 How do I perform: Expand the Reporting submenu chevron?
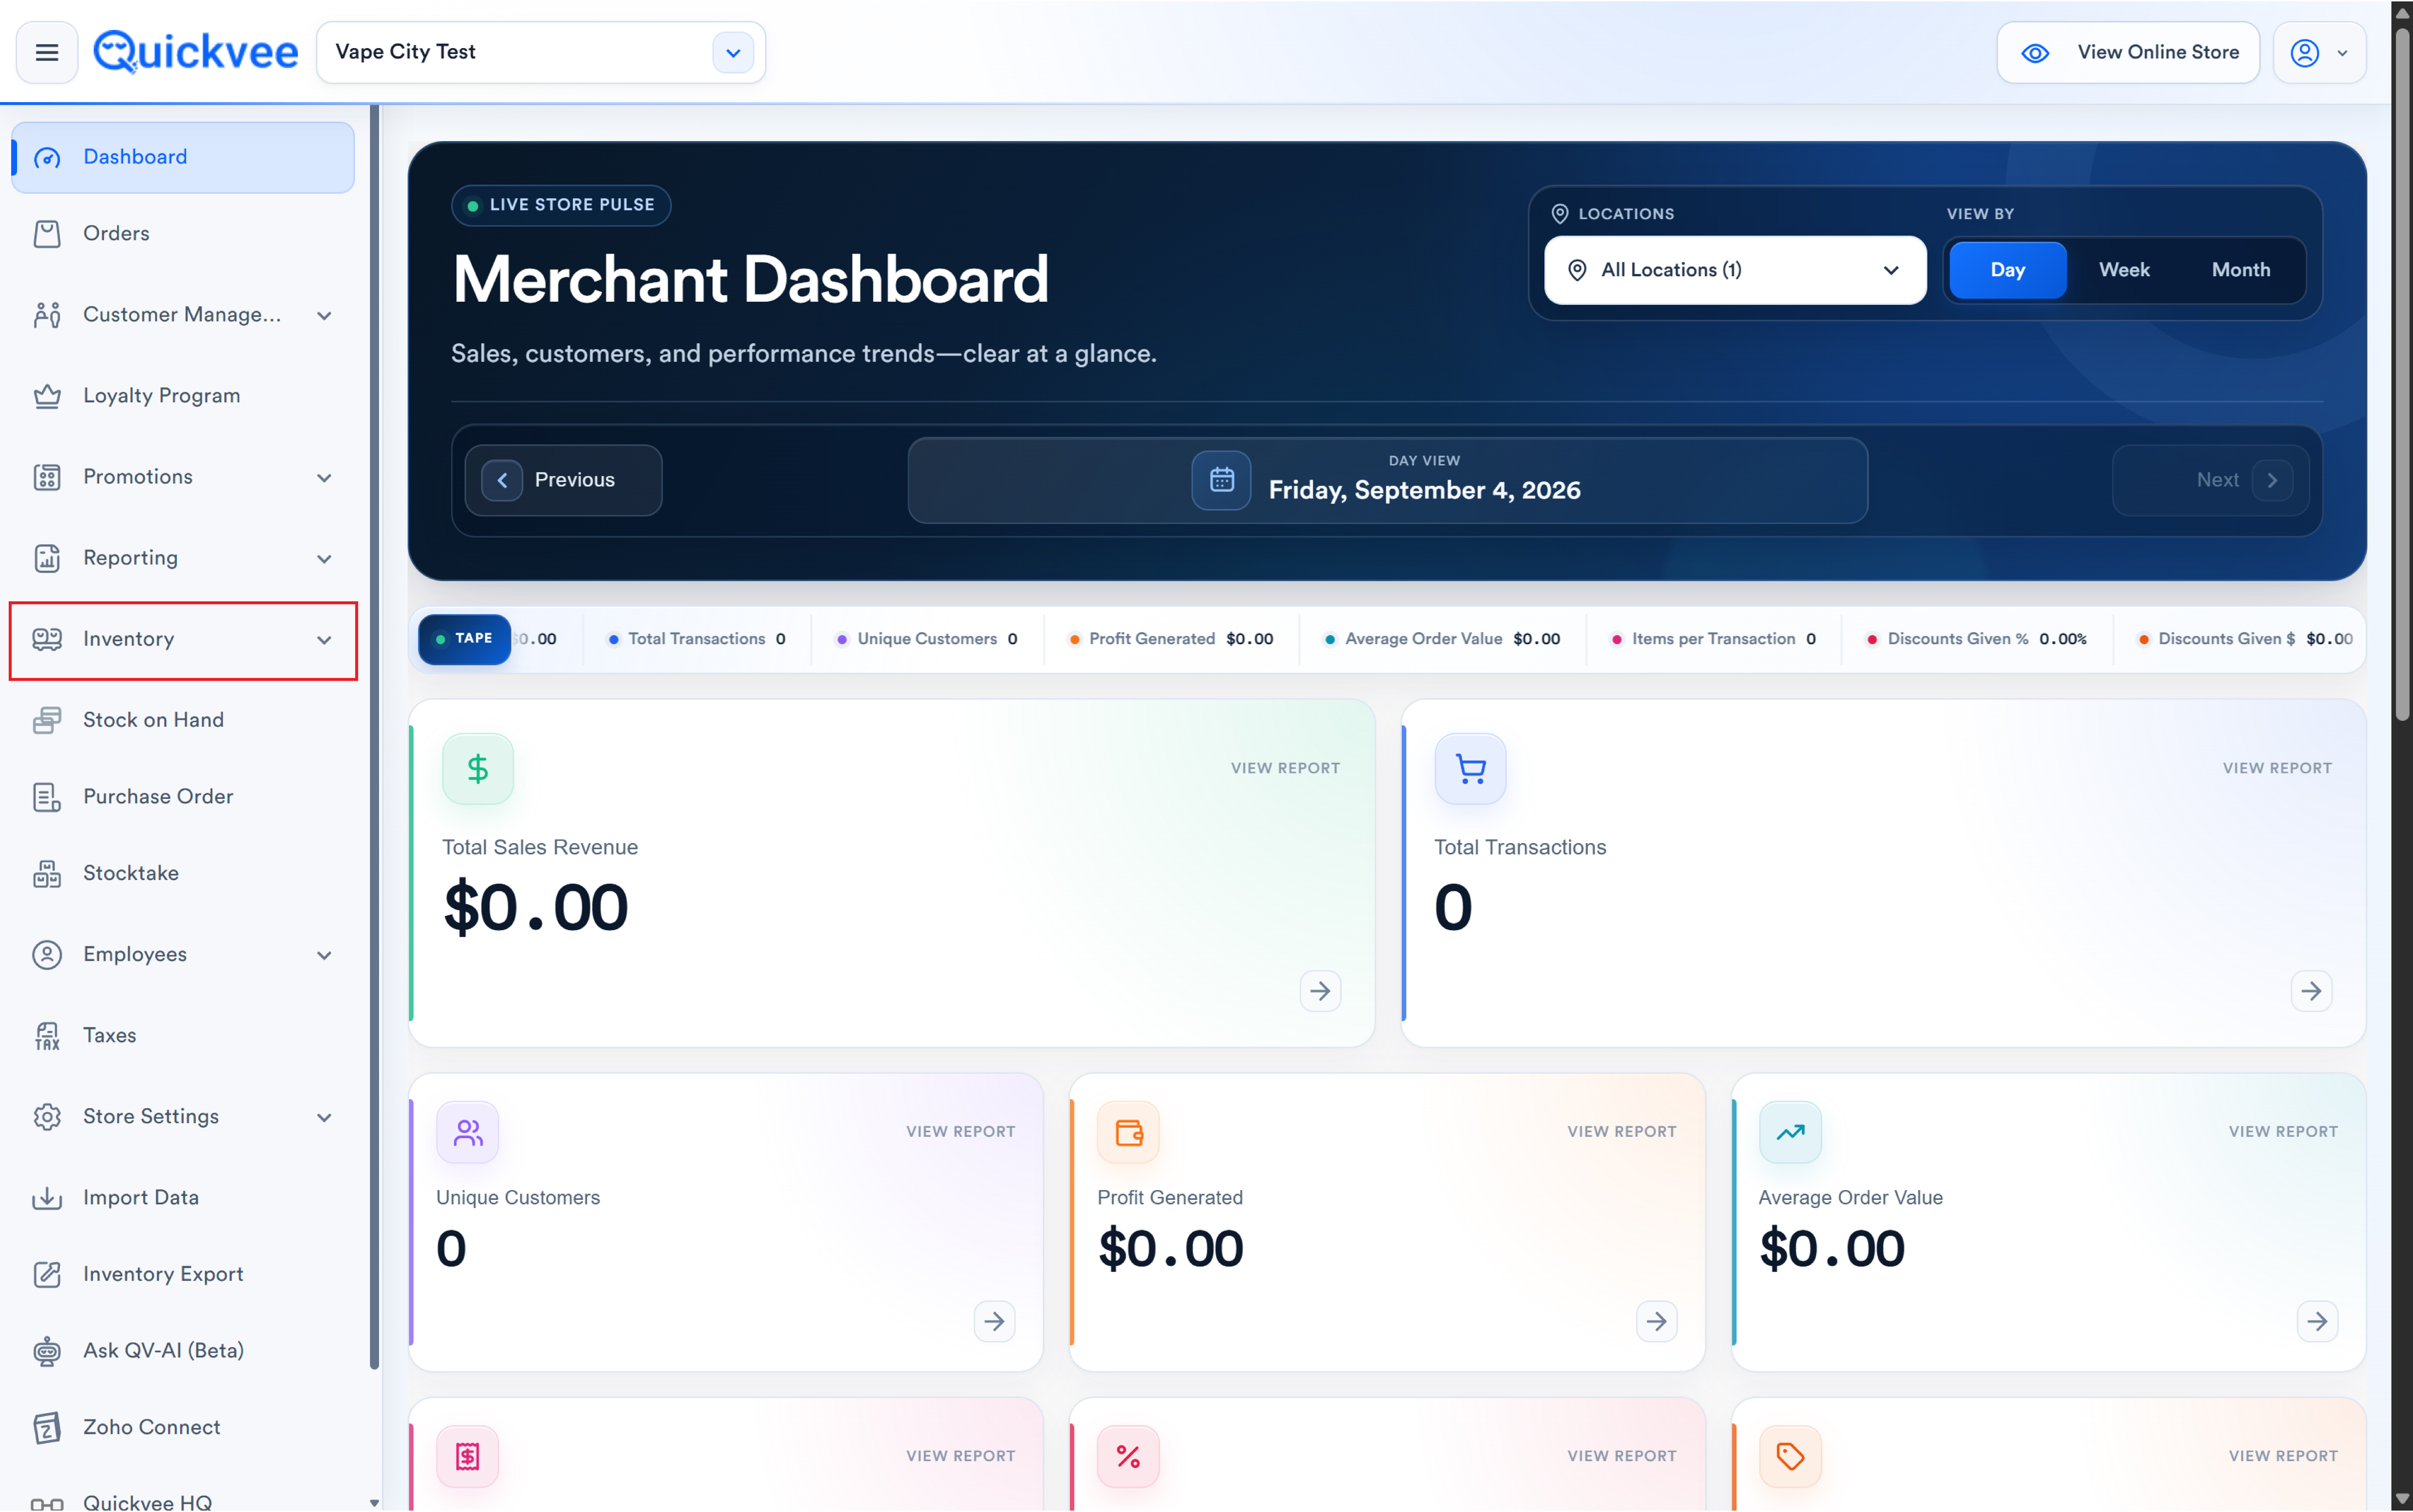pyautogui.click(x=324, y=559)
